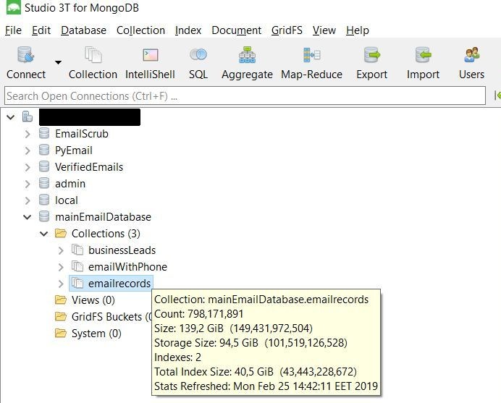This screenshot has height=403, width=501.
Task: Select the Map-Reduce toolbar icon
Action: (311, 56)
